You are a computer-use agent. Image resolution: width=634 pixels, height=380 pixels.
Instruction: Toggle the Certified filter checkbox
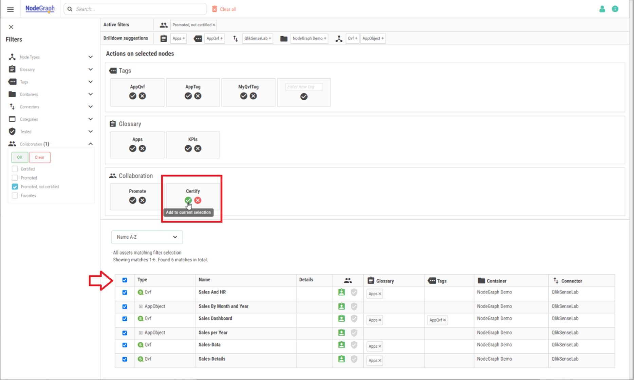point(15,169)
